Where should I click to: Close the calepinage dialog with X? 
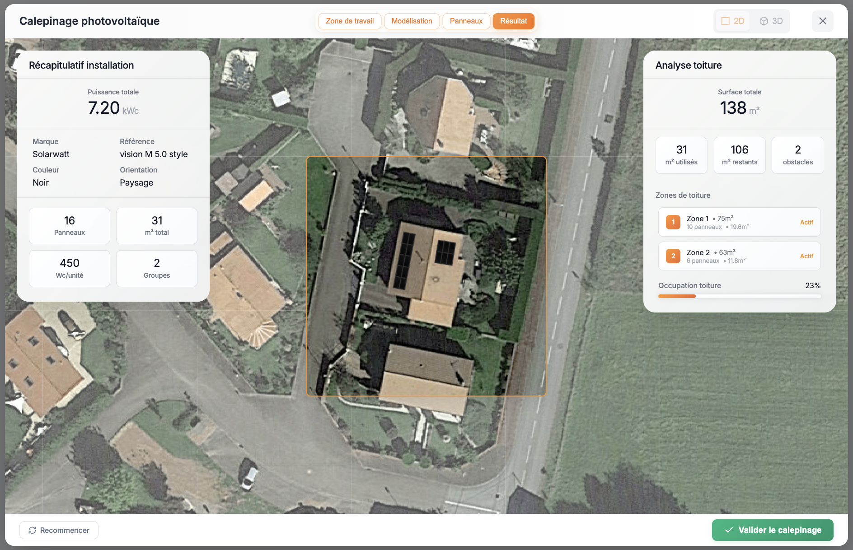(x=822, y=21)
